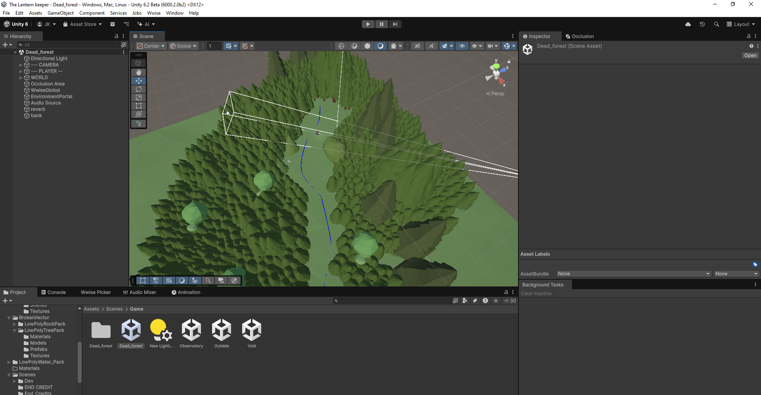The image size is (761, 395).
Task: Select the Rect transform tool
Action: 138,106
